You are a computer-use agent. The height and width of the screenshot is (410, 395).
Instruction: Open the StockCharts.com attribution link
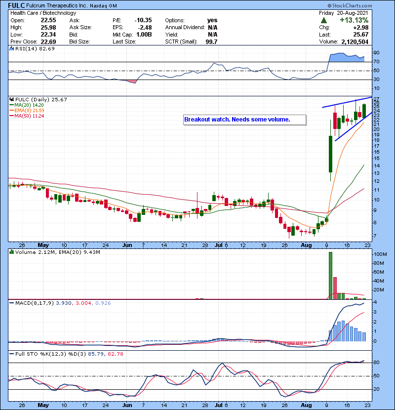coord(350,5)
